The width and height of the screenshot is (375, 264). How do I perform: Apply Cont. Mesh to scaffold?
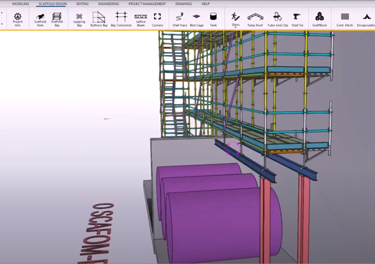tap(344, 19)
